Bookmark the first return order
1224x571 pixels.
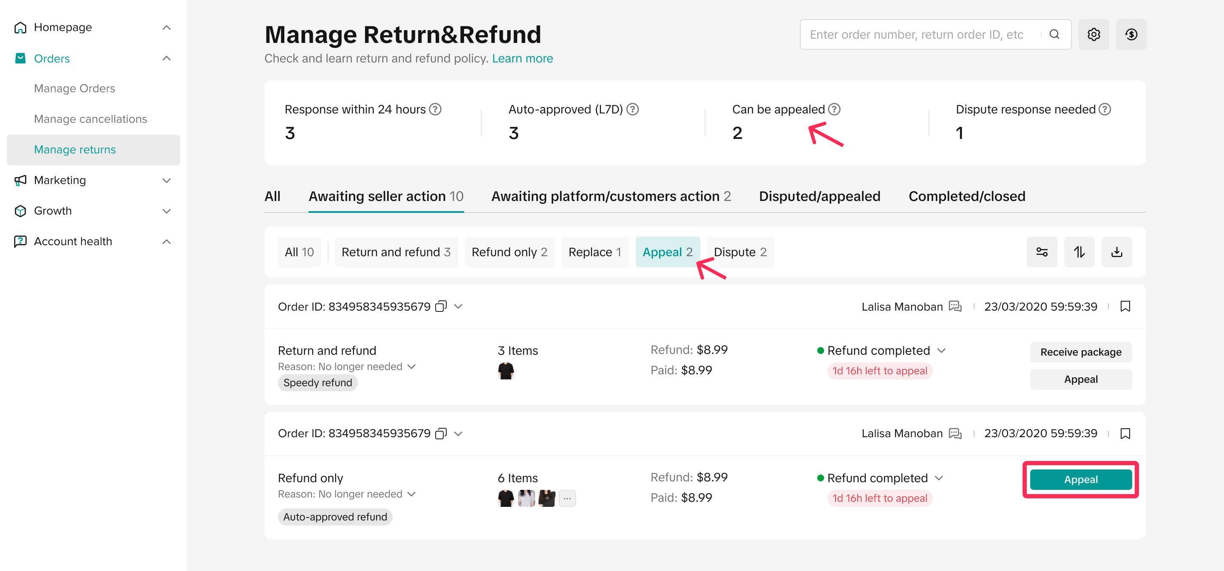1125,306
